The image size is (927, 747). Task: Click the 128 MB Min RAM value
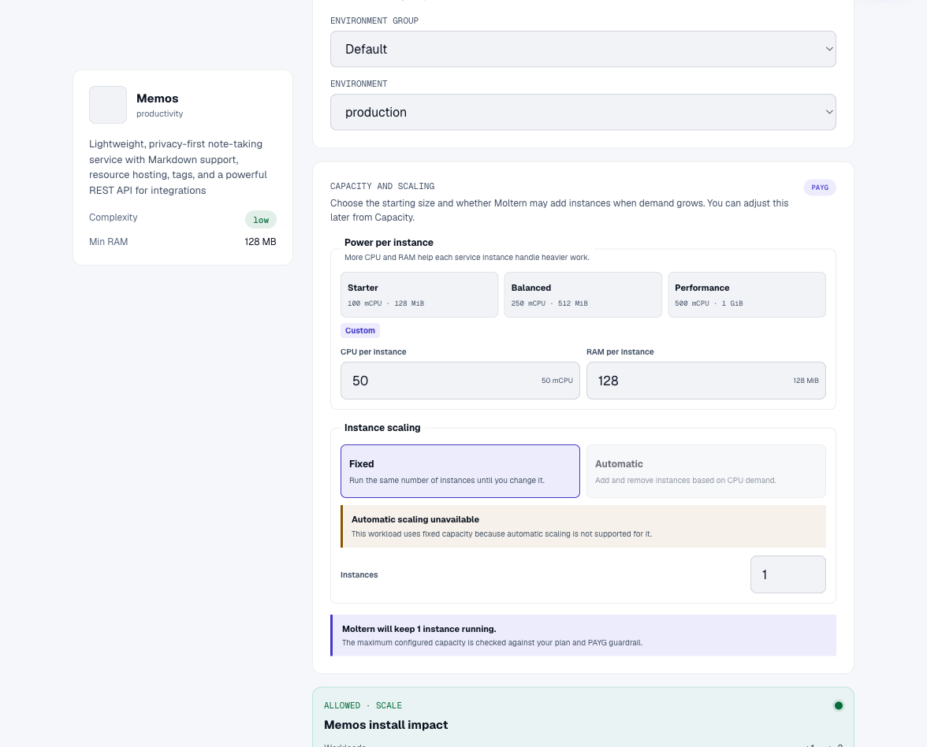260,242
